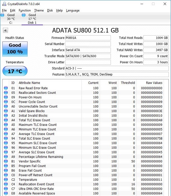Click status orb of Valid Spare Blocks row

6,111
